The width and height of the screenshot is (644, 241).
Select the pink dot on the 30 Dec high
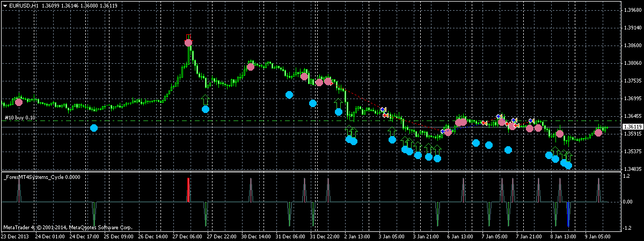[251, 67]
